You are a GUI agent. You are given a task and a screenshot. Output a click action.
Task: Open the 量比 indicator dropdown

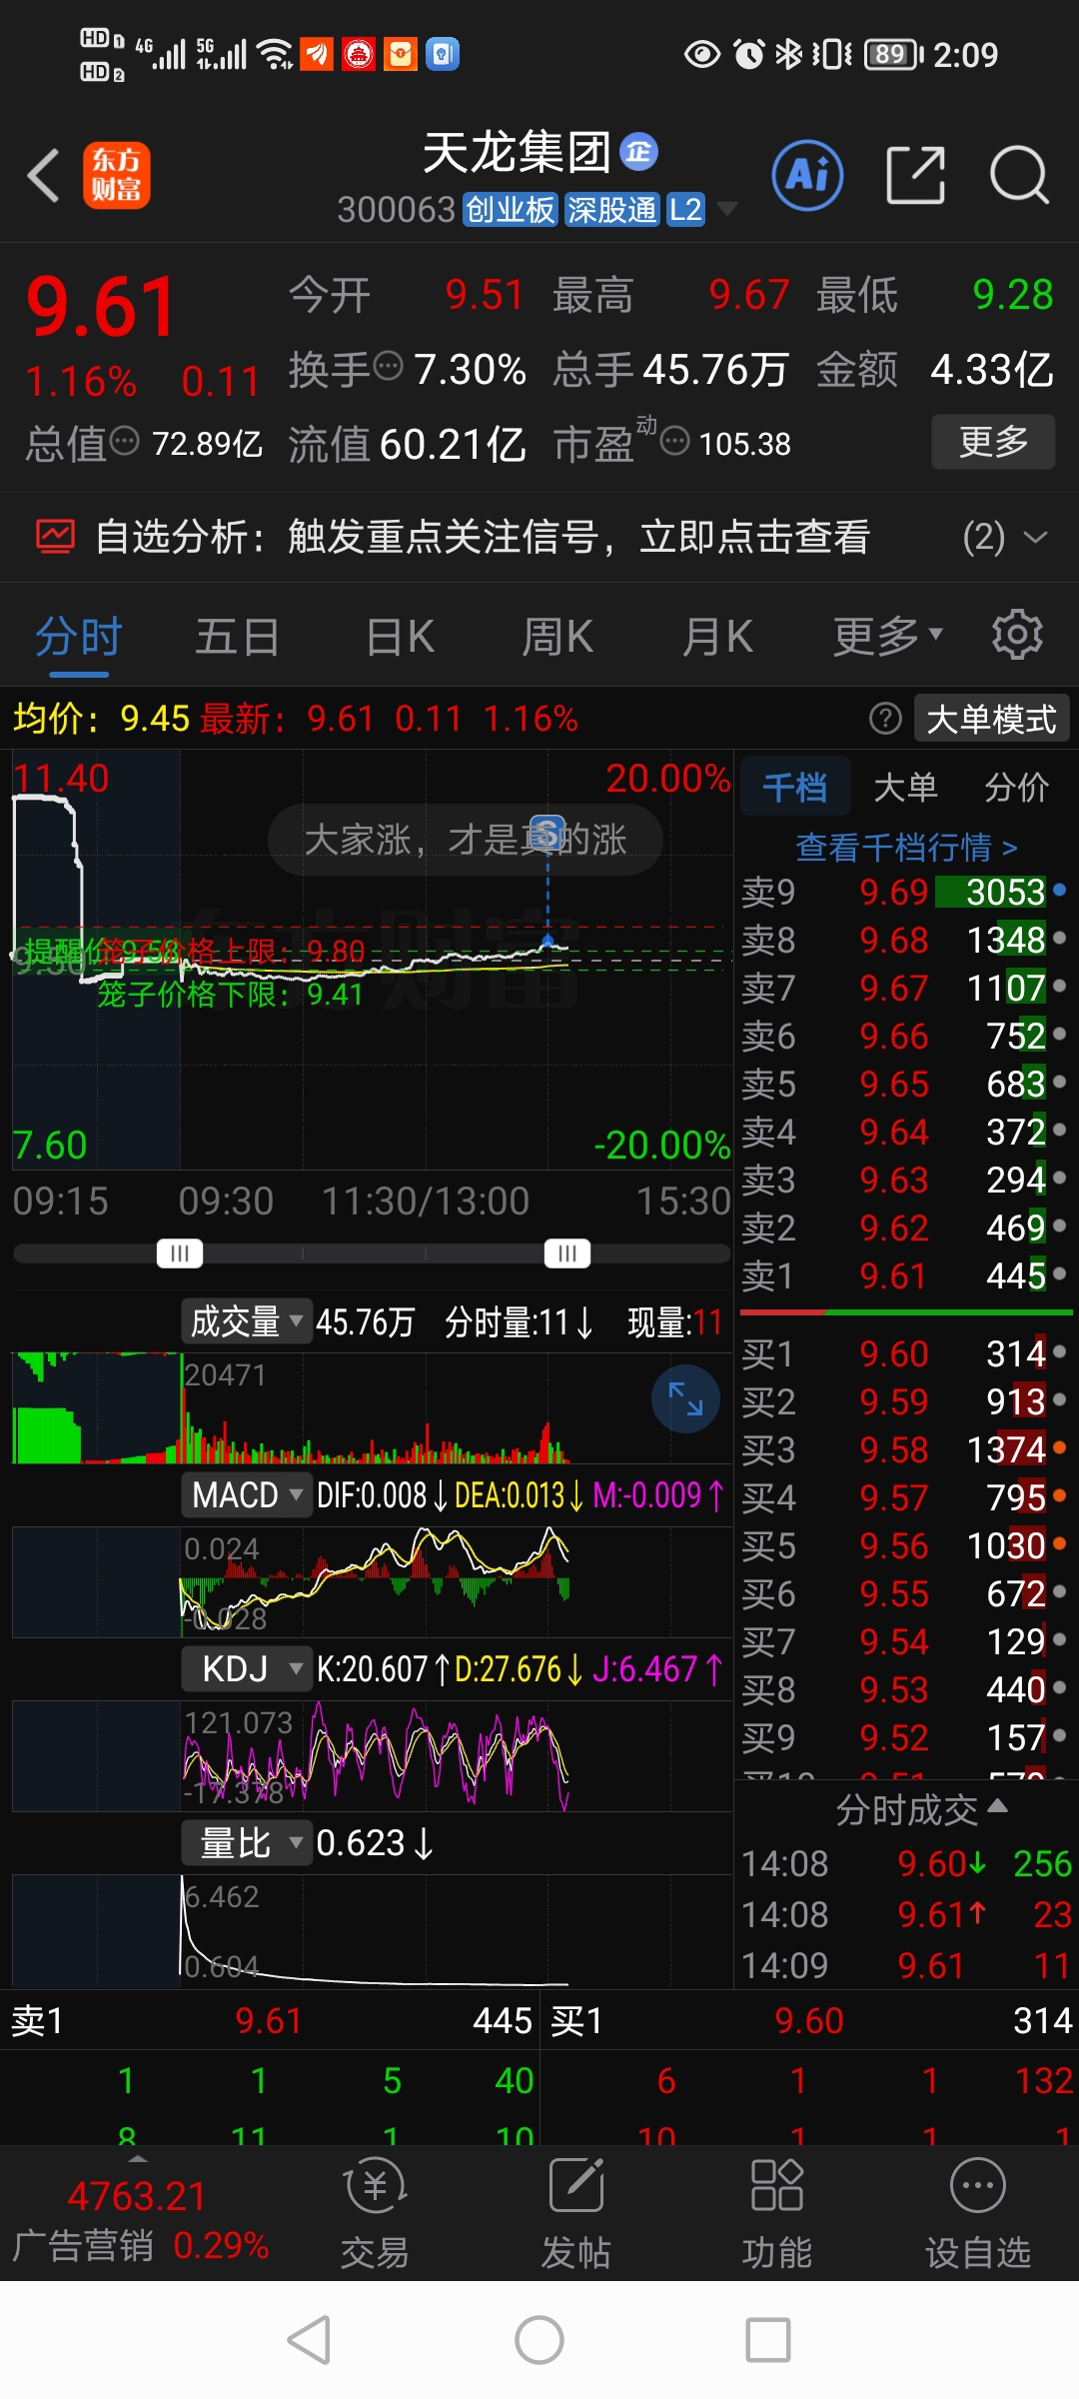pyautogui.click(x=247, y=1843)
